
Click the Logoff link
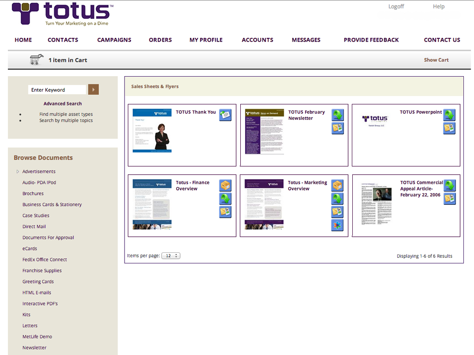(396, 6)
